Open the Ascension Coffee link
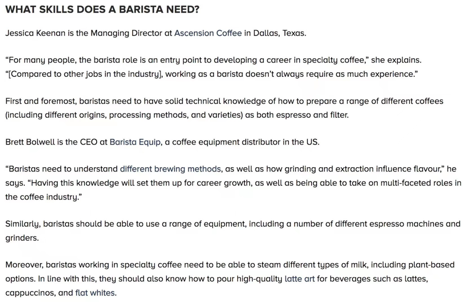This screenshot has height=304, width=470. pos(208,33)
